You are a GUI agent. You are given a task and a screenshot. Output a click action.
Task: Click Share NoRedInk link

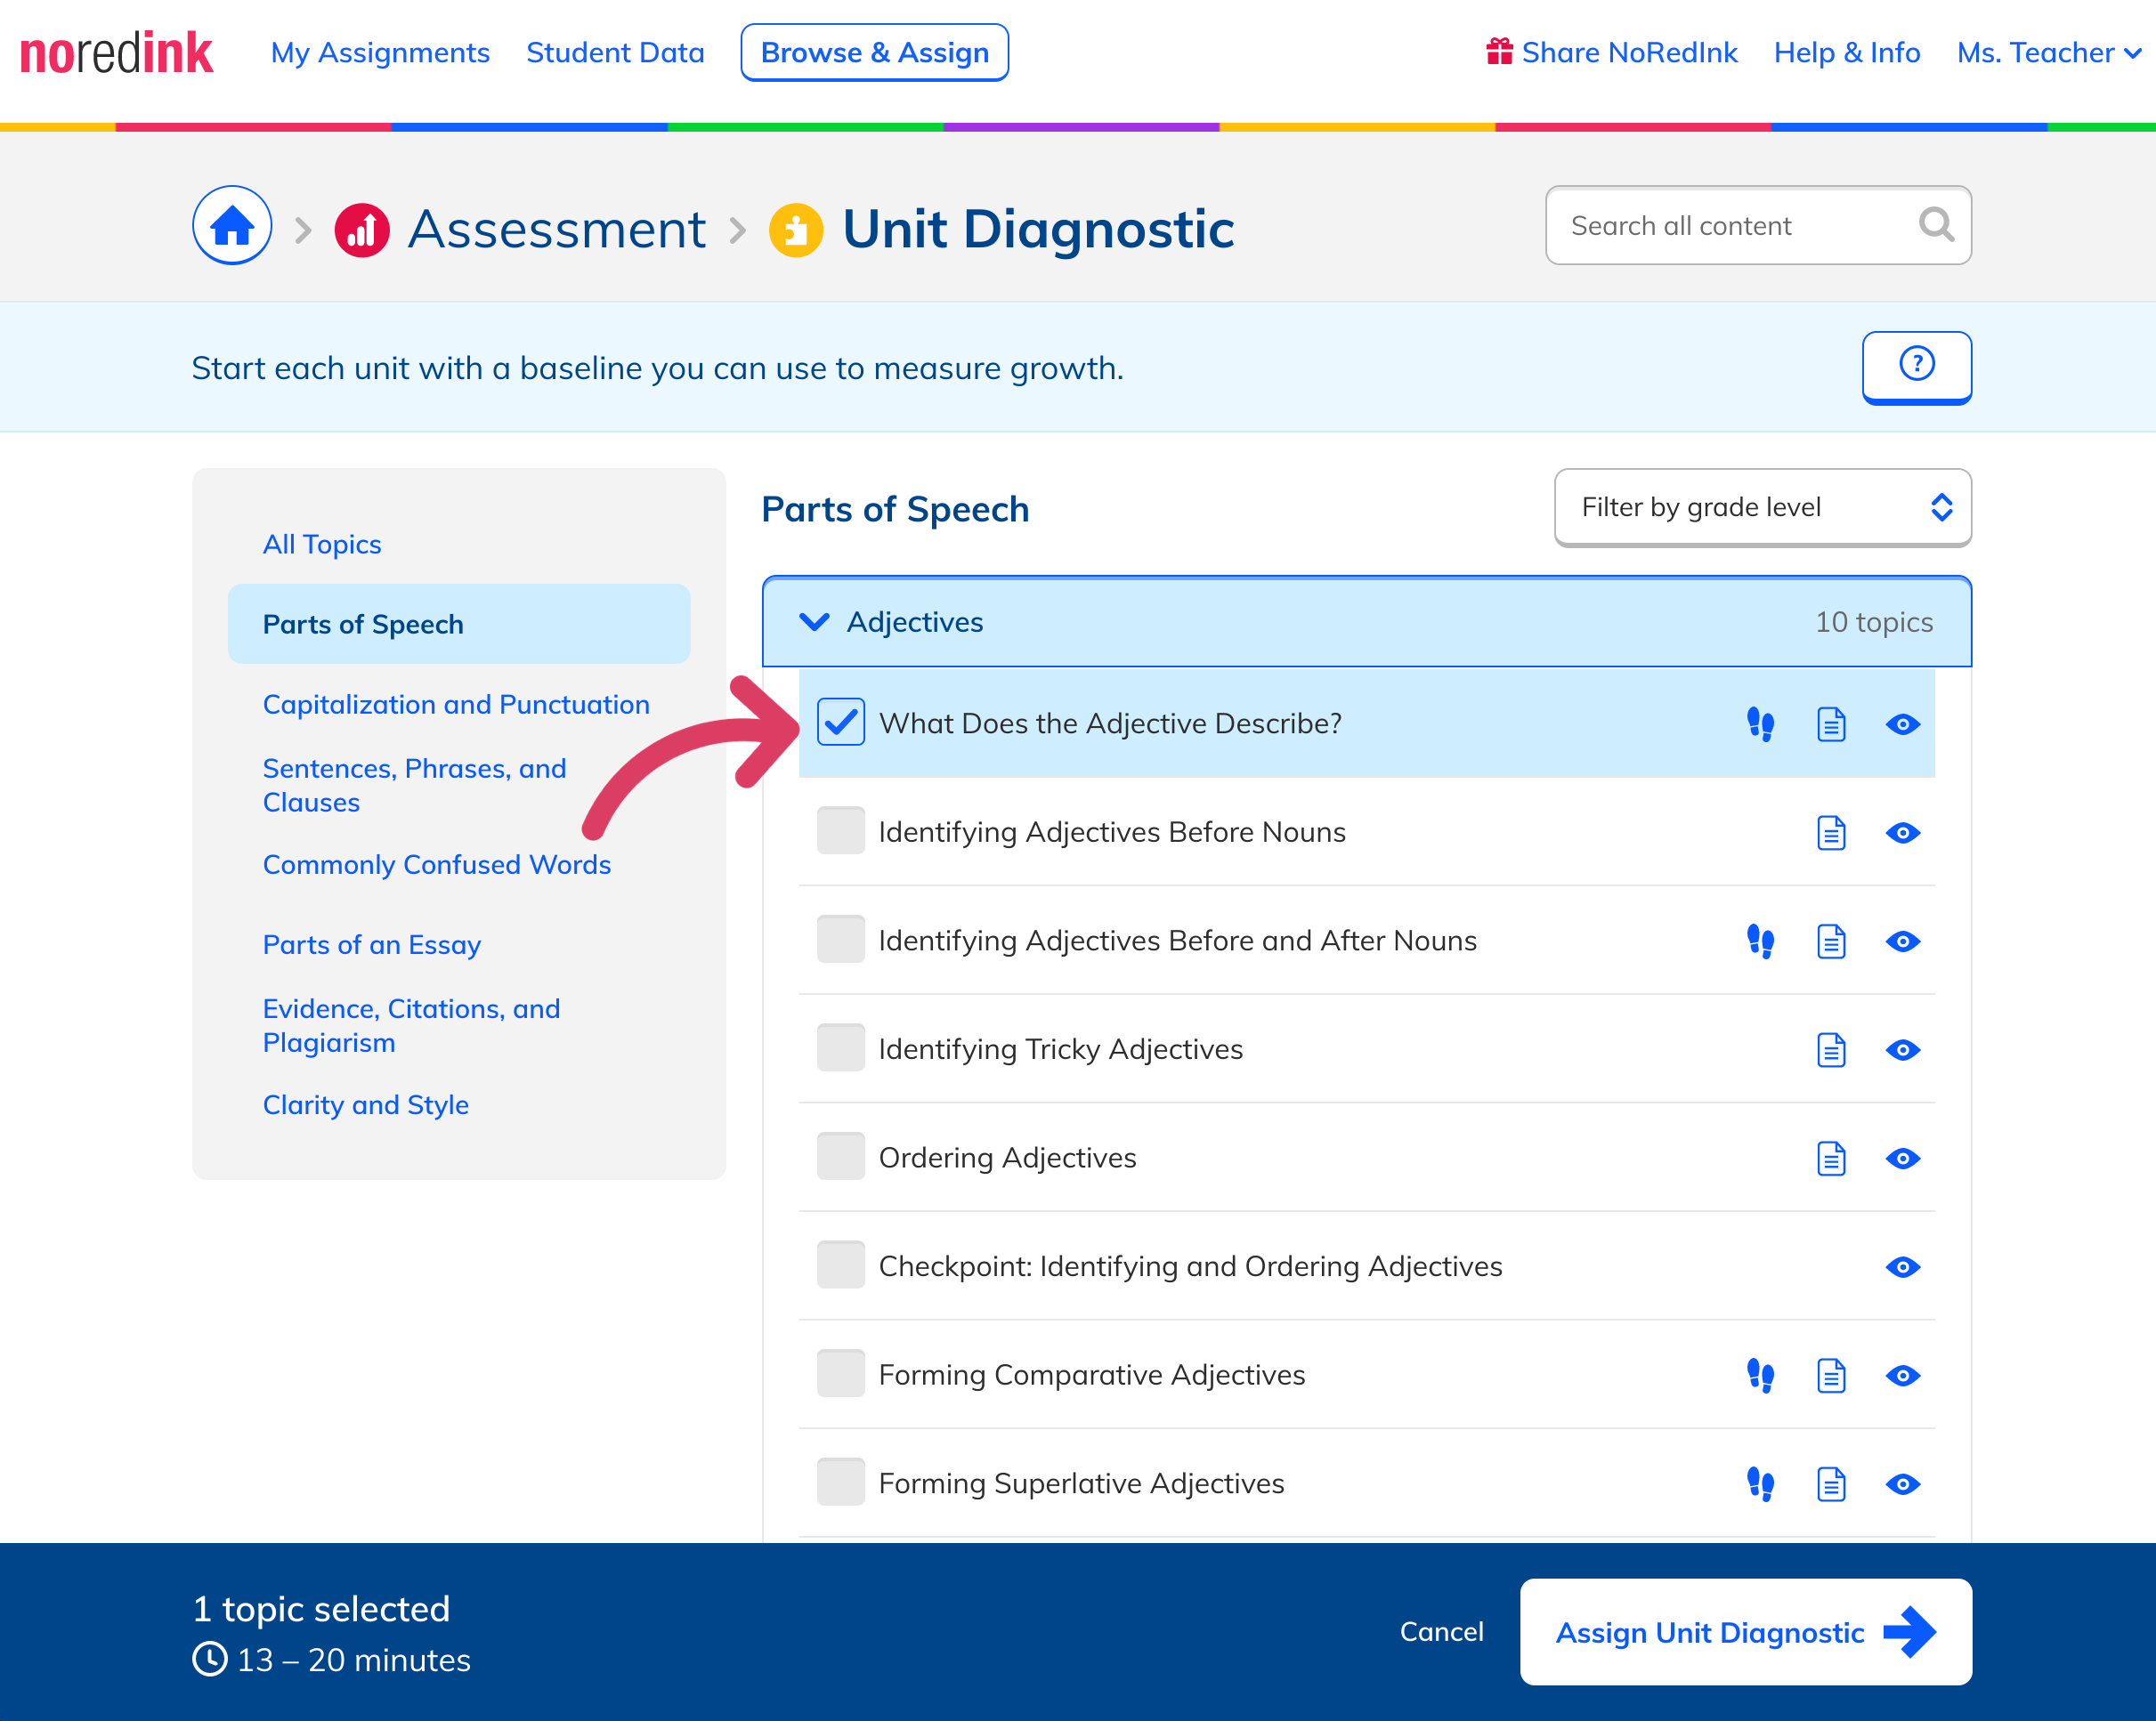pyautogui.click(x=1629, y=52)
